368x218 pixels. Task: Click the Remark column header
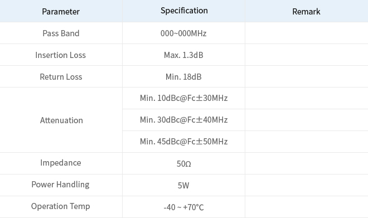point(306,12)
